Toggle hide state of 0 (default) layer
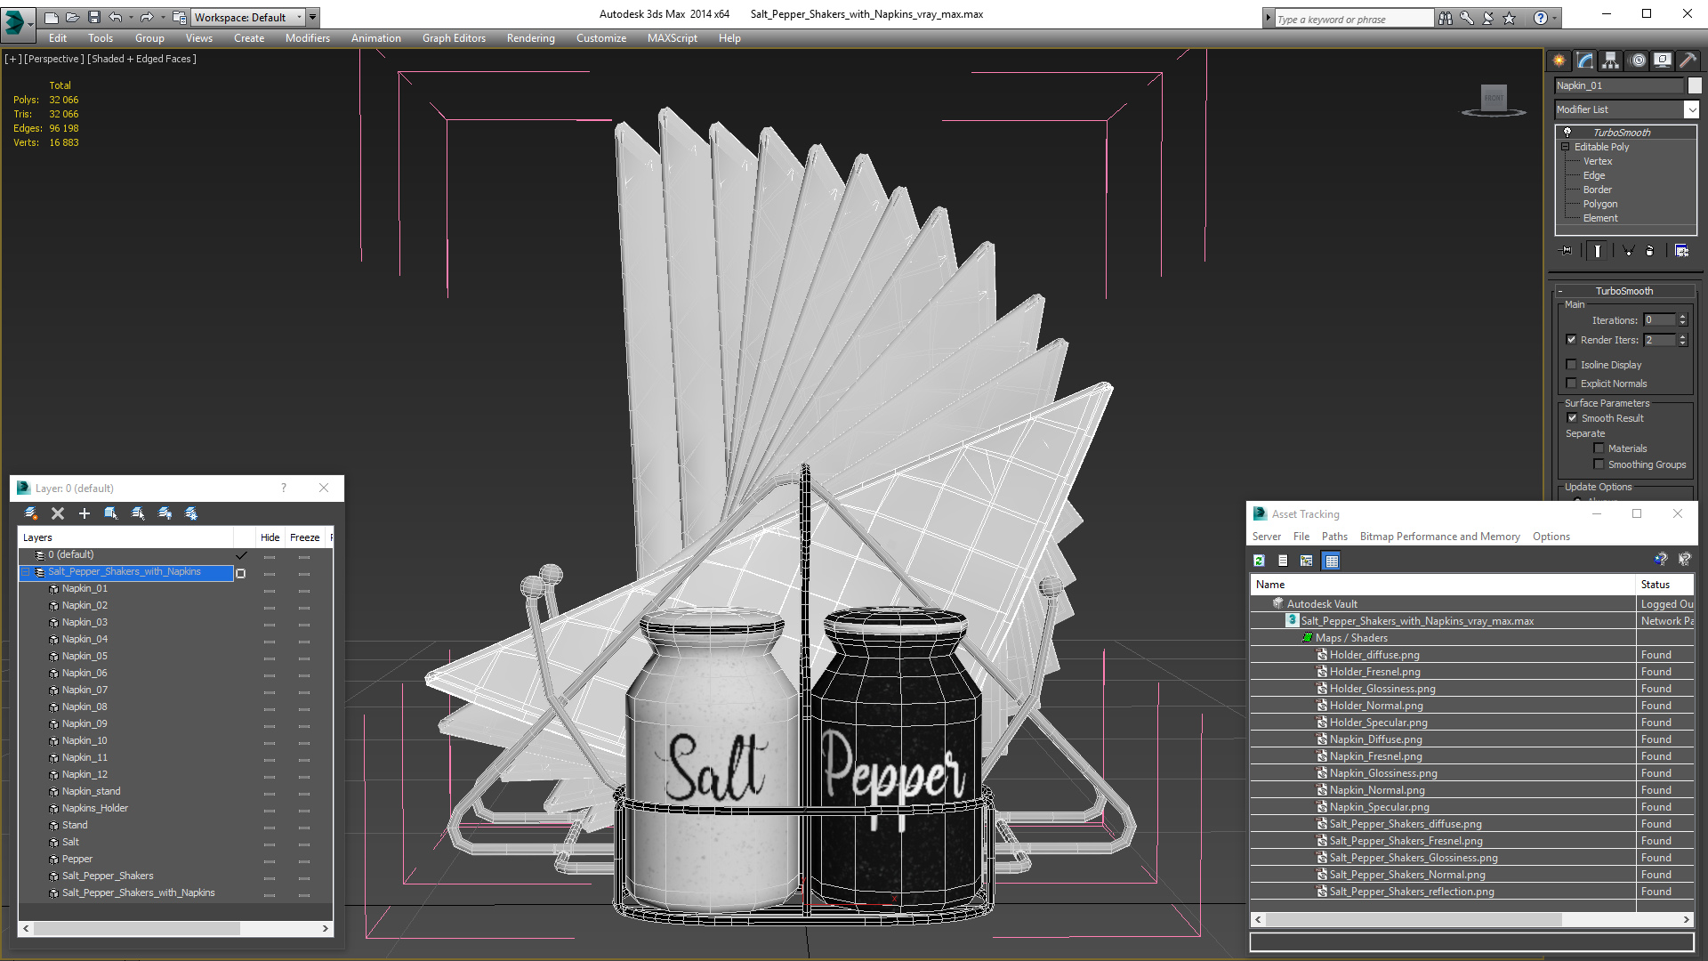Image resolution: width=1708 pixels, height=961 pixels. (270, 555)
